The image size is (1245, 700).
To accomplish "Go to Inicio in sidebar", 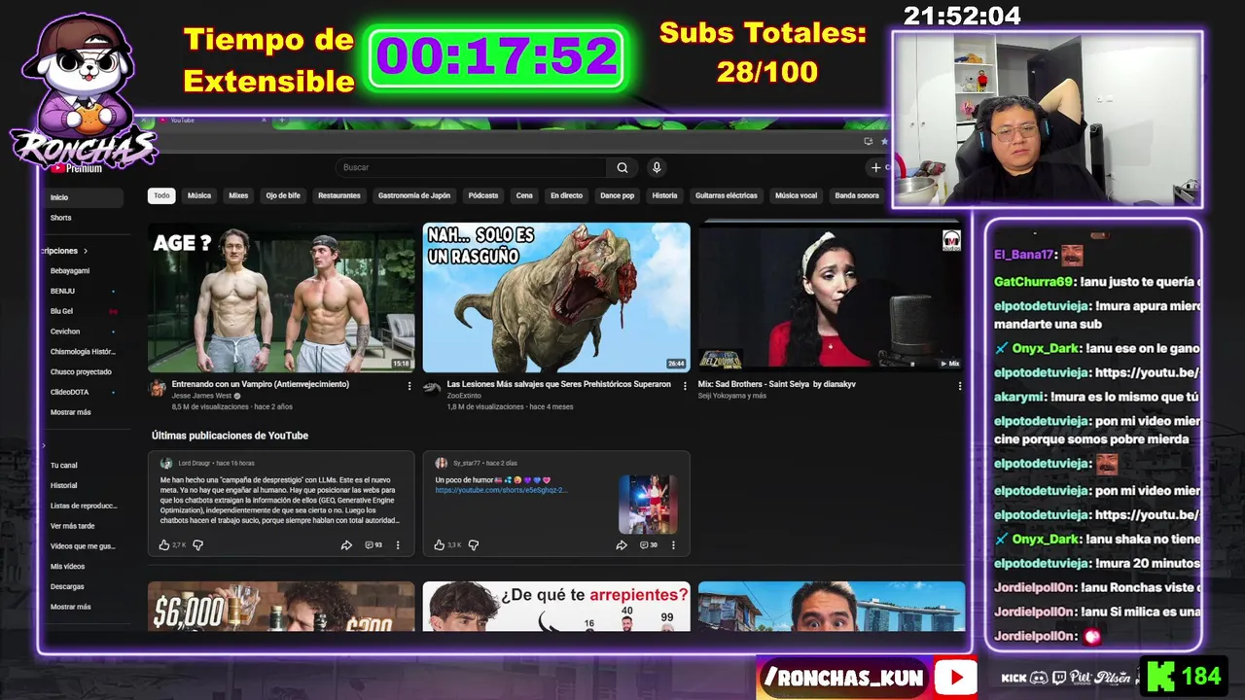I will [x=84, y=197].
